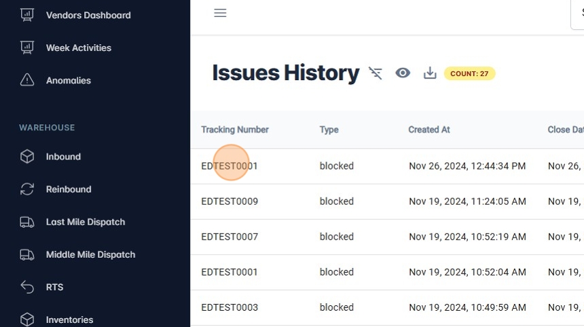Click the Anomalies warning triangle icon
Image resolution: width=584 pixels, height=327 pixels.
(27, 80)
